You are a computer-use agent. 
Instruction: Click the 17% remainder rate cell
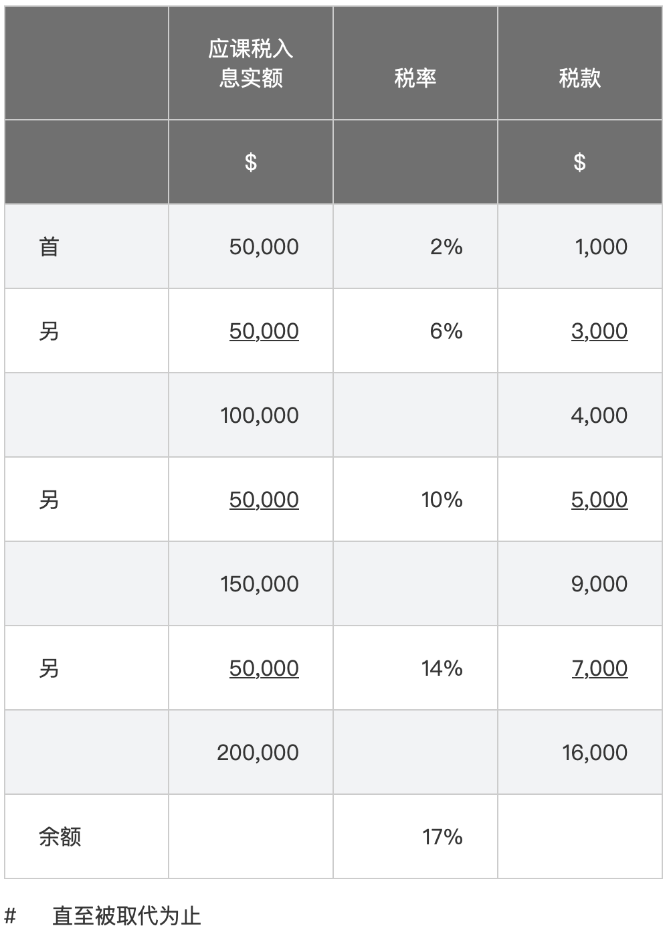[415, 836]
